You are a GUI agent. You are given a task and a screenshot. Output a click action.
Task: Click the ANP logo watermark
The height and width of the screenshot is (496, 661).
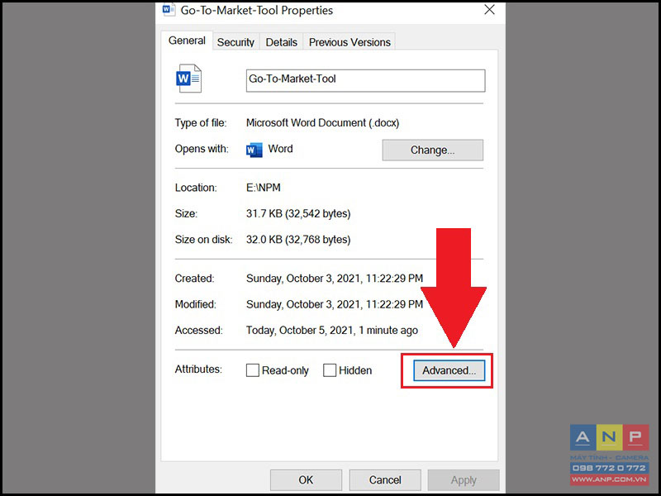click(x=609, y=437)
